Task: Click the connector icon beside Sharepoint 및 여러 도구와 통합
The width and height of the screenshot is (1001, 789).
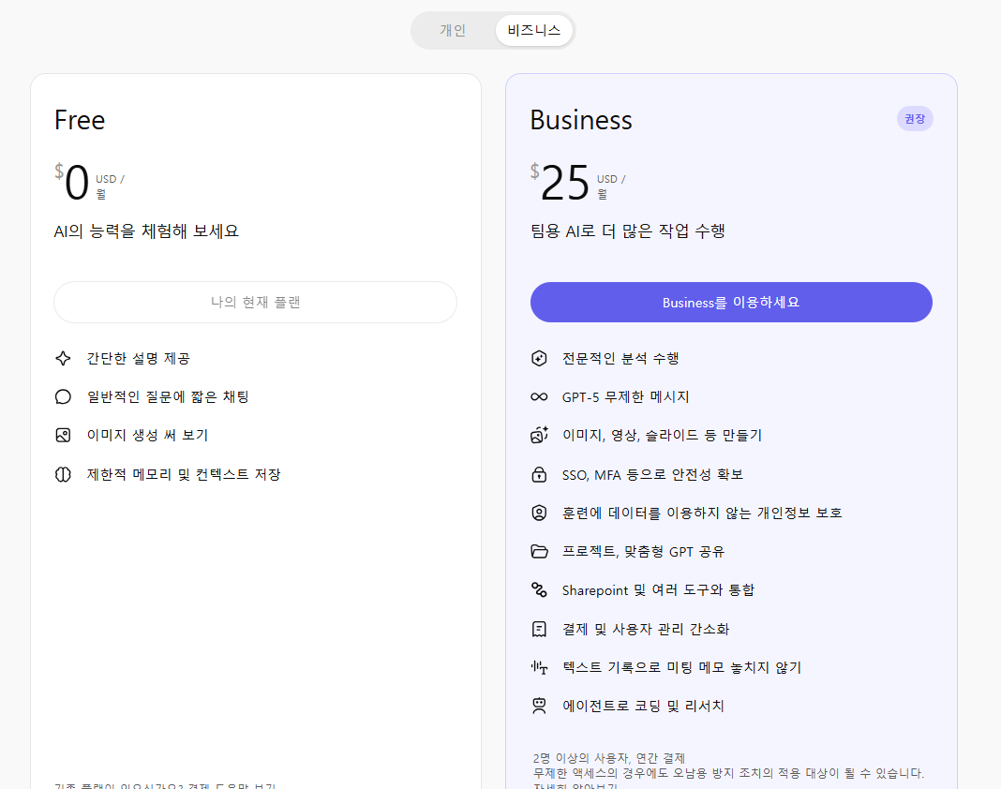Action: 540,589
